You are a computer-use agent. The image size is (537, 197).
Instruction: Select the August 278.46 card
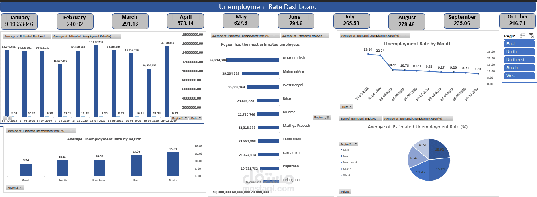(407, 21)
